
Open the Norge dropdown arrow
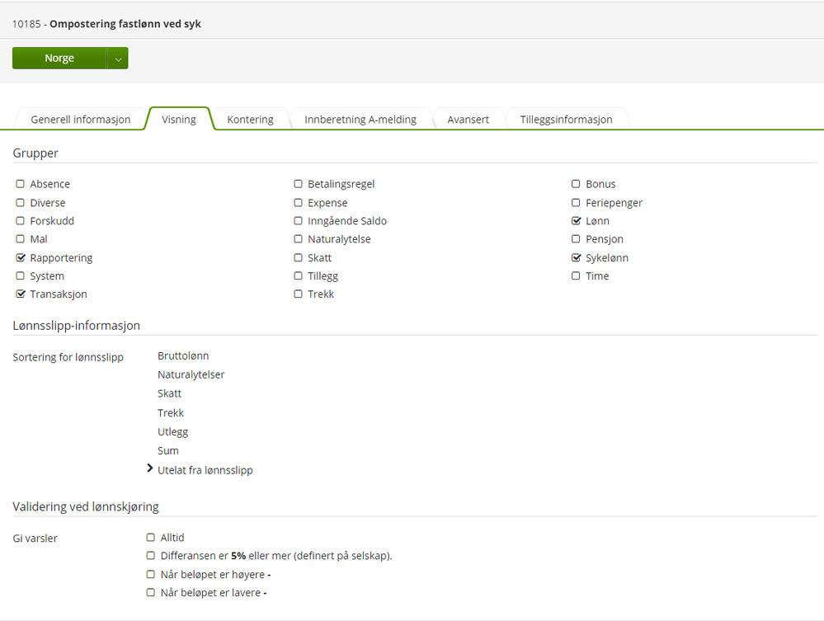[118, 59]
